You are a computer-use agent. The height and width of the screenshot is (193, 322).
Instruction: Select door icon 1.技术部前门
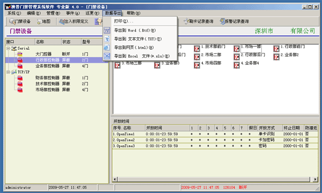point(197,49)
